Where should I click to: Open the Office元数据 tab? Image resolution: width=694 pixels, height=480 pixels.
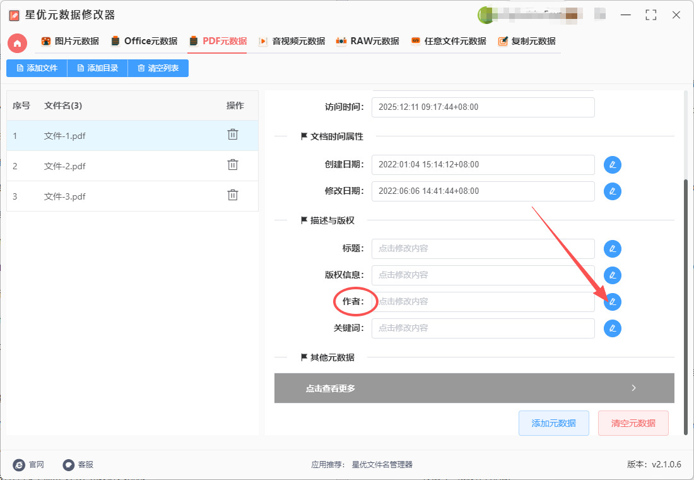[144, 41]
